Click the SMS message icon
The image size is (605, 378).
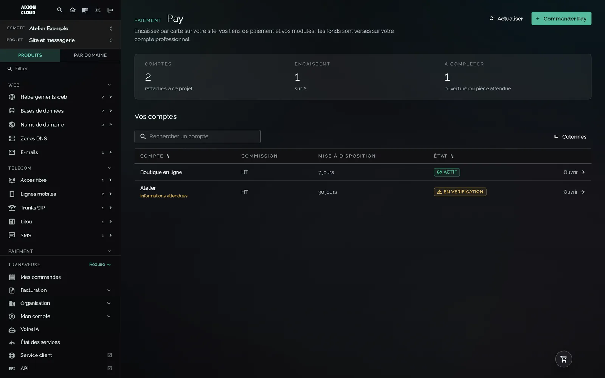[12, 235]
